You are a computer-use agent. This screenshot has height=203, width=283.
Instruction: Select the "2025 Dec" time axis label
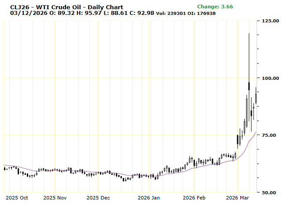point(98,198)
